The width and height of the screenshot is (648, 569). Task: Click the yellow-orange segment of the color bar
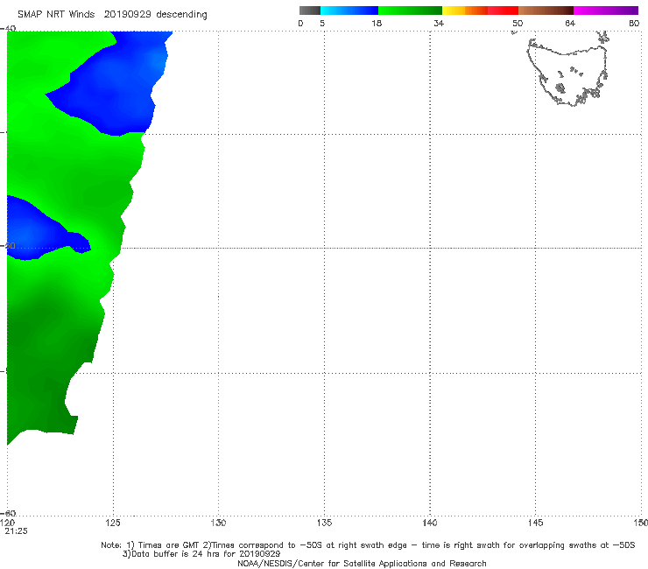[464, 11]
